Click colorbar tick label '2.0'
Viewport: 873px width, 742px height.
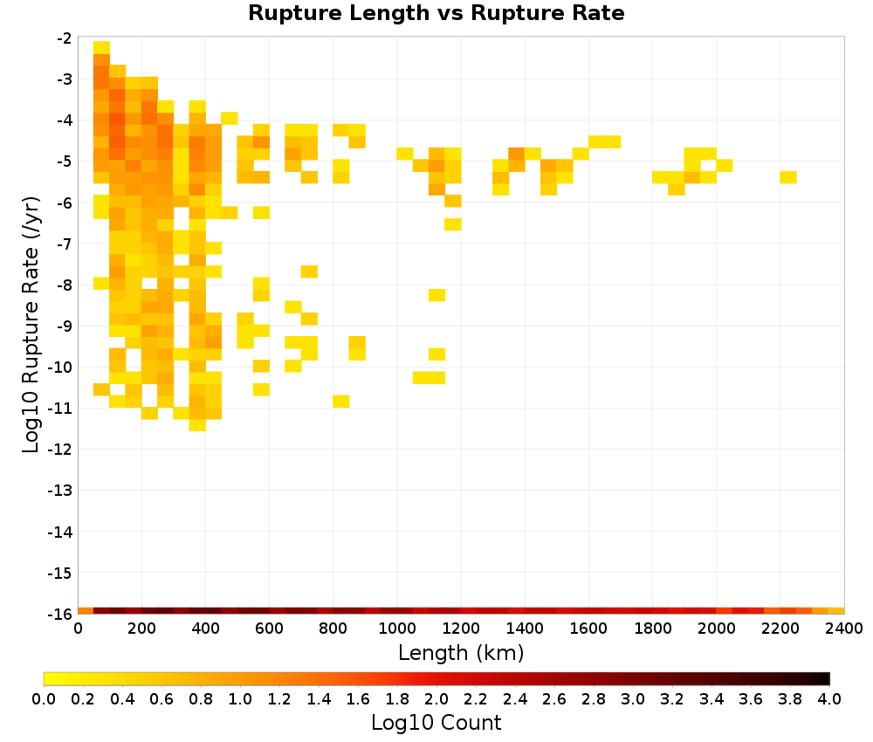437,699
